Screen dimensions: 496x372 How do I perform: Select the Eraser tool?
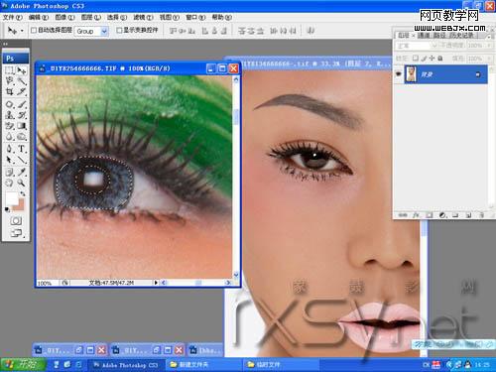pos(10,126)
